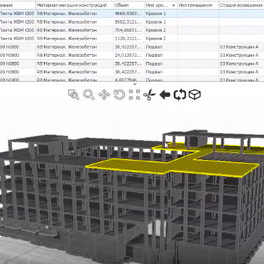Select the volume cell '704,06851...'

point(129,30)
